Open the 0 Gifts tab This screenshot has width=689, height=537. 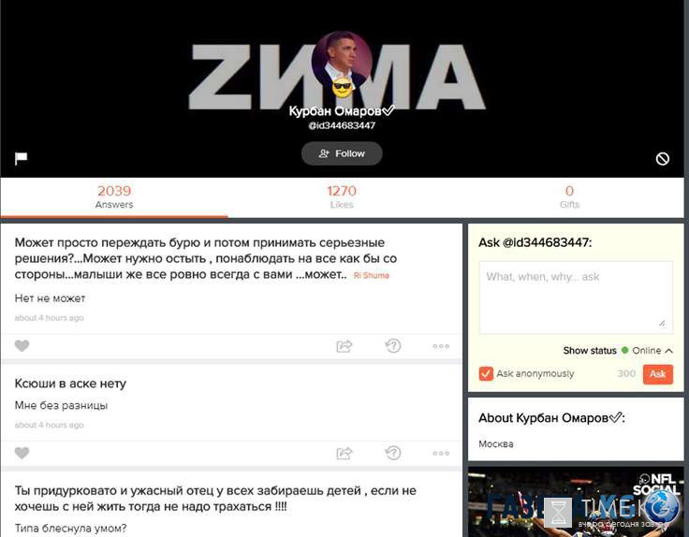pos(569,197)
